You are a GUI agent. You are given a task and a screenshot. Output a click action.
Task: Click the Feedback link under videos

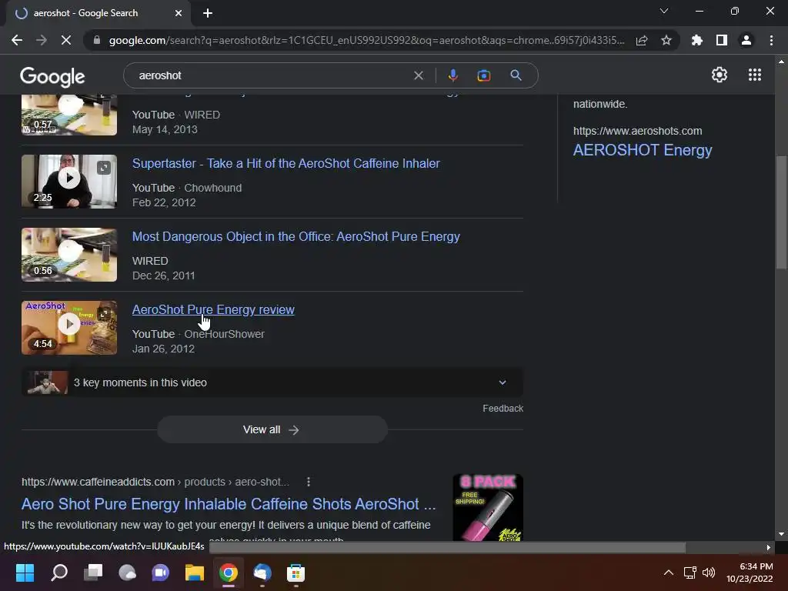tap(503, 409)
